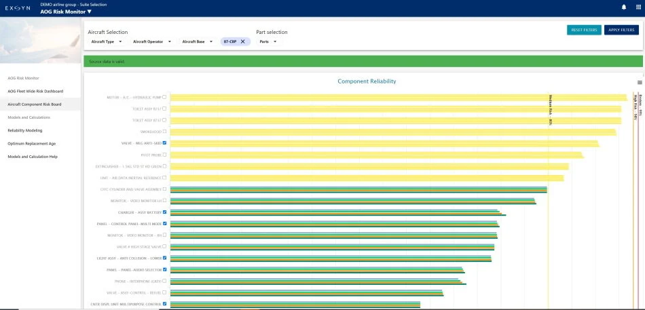Click the DEMO airline group Suite Selection text
645x310 pixels.
73,5
